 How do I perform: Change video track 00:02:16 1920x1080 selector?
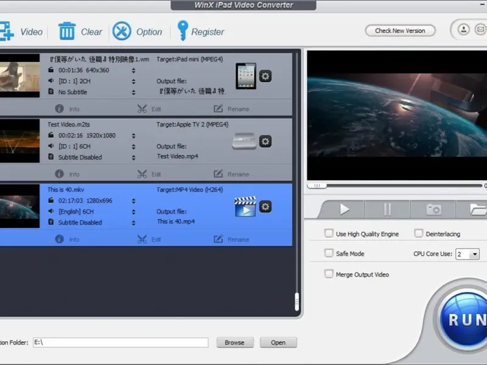click(x=133, y=136)
